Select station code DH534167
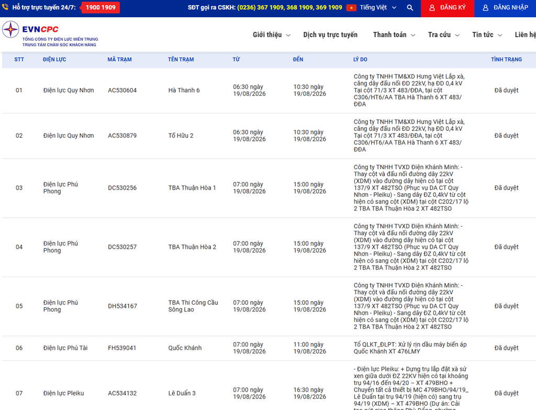The height and width of the screenshot is (410, 536). [x=122, y=306]
